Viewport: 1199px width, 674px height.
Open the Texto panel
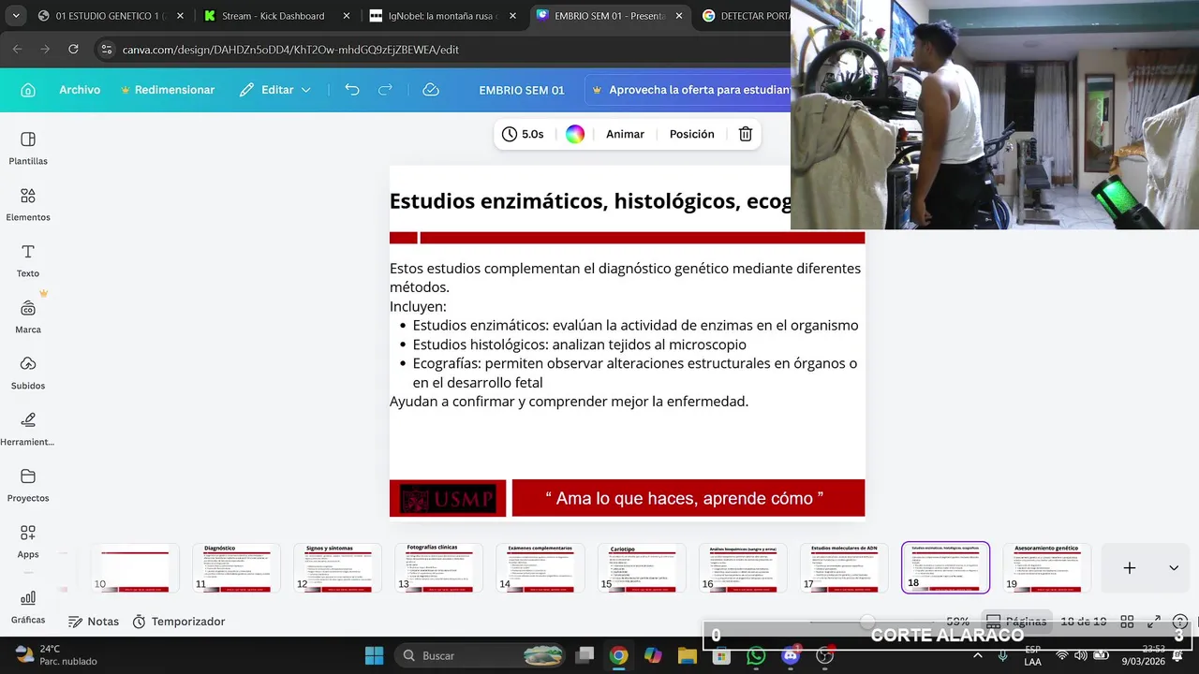[28, 260]
